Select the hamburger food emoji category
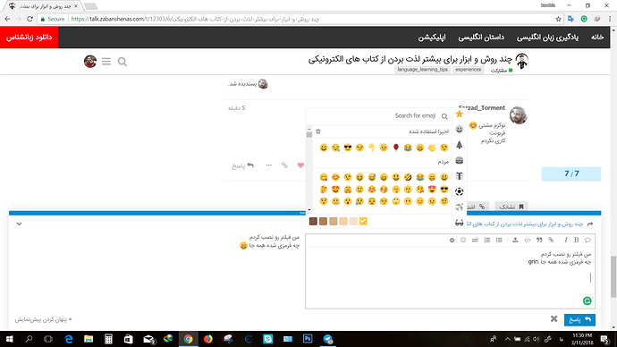 (x=459, y=160)
